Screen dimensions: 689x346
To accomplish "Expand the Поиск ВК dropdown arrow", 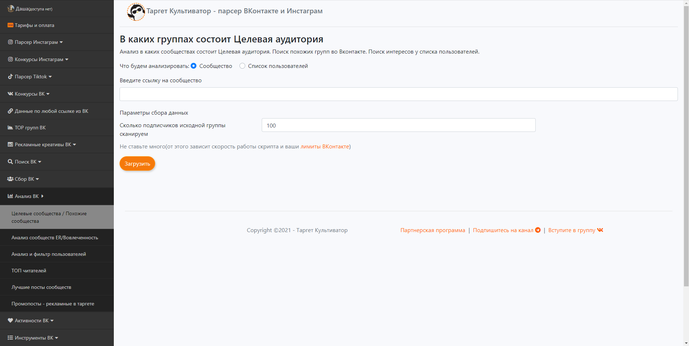I will [x=39, y=162].
